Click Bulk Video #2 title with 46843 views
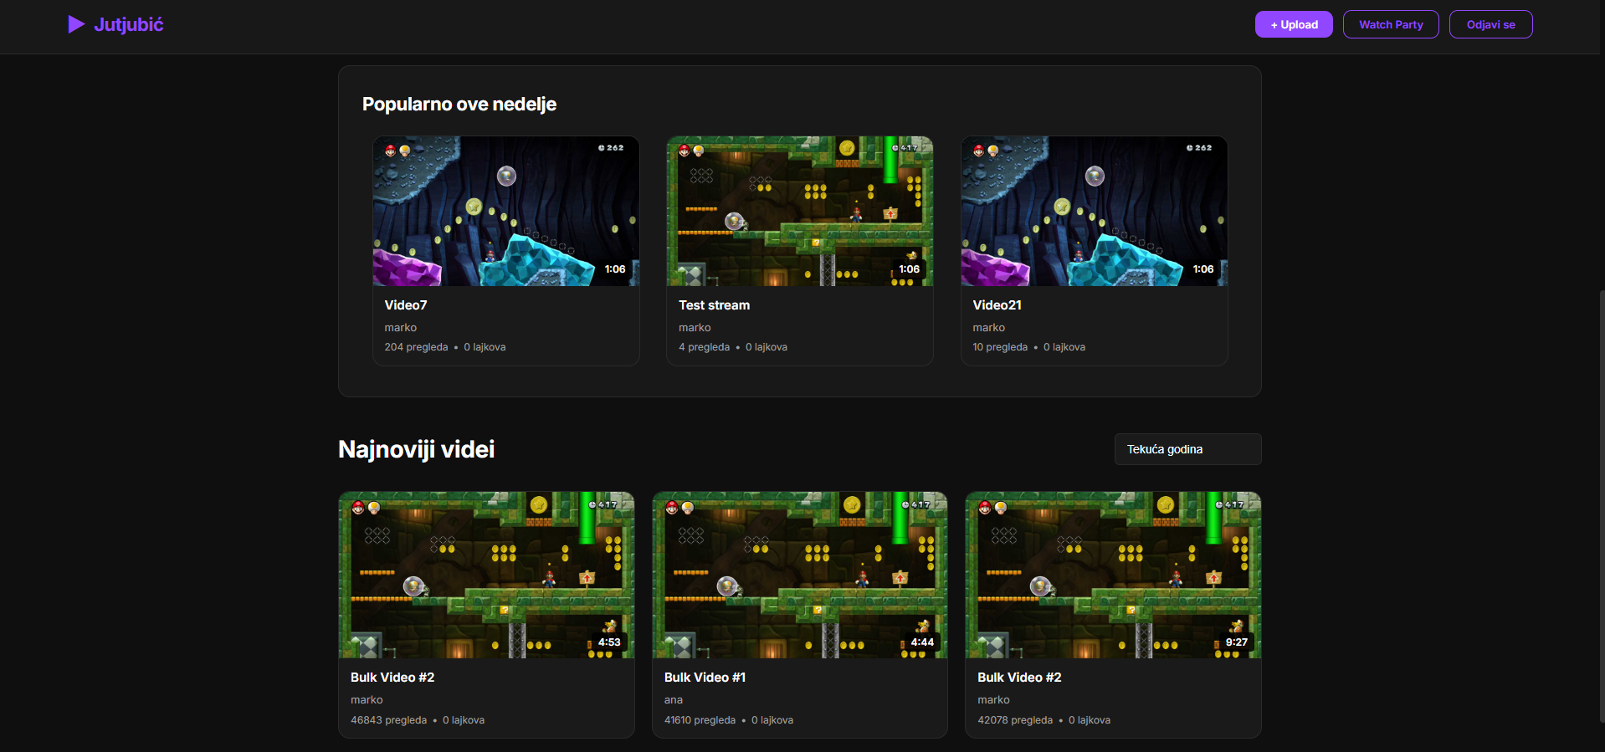This screenshot has height=752, width=1605. 392,678
